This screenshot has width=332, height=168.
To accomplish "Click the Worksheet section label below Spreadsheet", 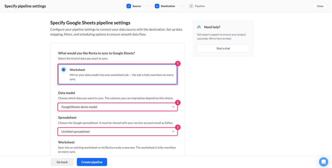I will click(66, 142).
